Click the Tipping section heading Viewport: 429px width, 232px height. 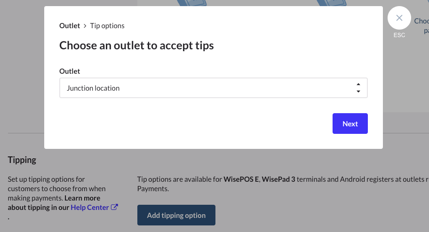(22, 160)
